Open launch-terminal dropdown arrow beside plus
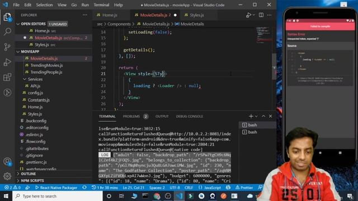The height and width of the screenshot is (201, 358). pyautogui.click(x=256, y=116)
